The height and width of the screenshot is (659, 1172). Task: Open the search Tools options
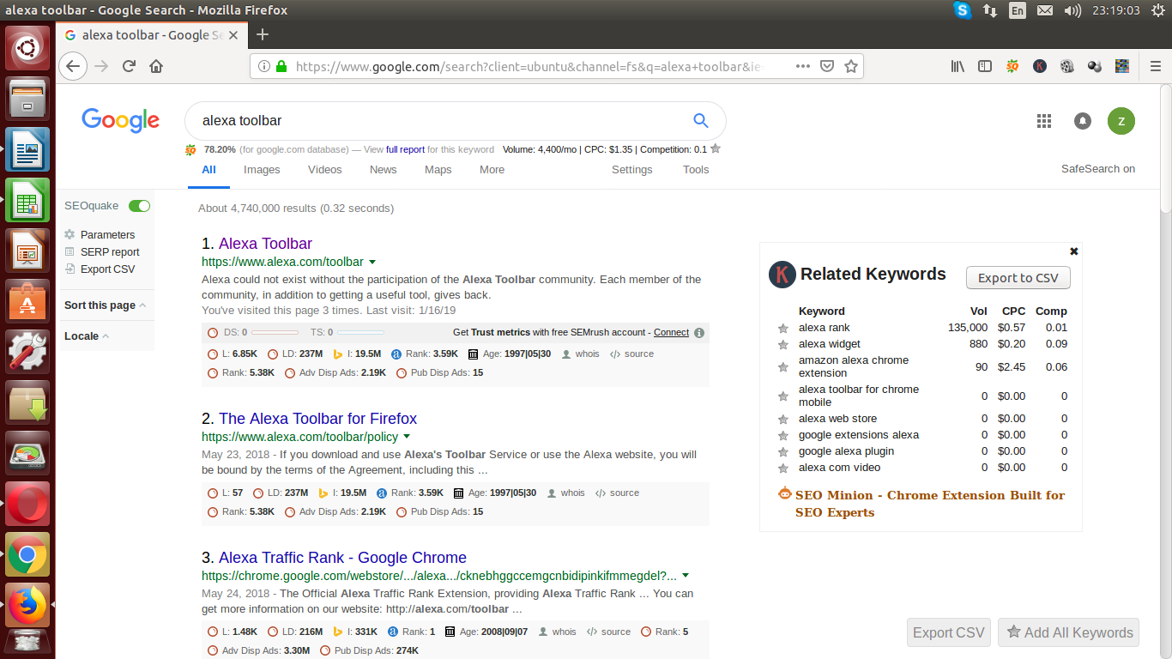pos(696,170)
